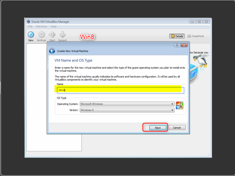Expand the Operating System dropdown
This screenshot has width=235, height=176.
[127, 104]
